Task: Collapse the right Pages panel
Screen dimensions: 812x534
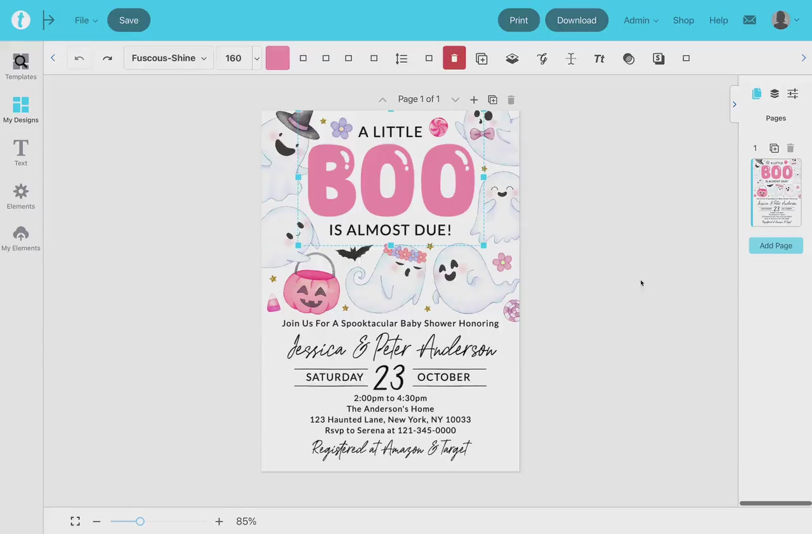Action: 735,104
